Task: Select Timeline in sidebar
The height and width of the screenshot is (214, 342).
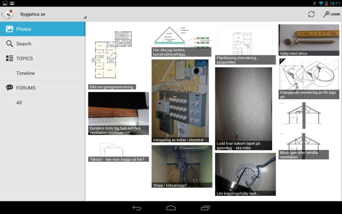Action: tap(43, 73)
